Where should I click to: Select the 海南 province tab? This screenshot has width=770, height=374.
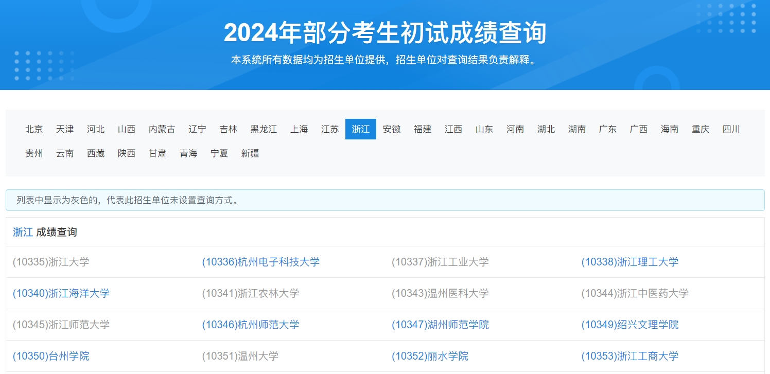[x=670, y=129]
